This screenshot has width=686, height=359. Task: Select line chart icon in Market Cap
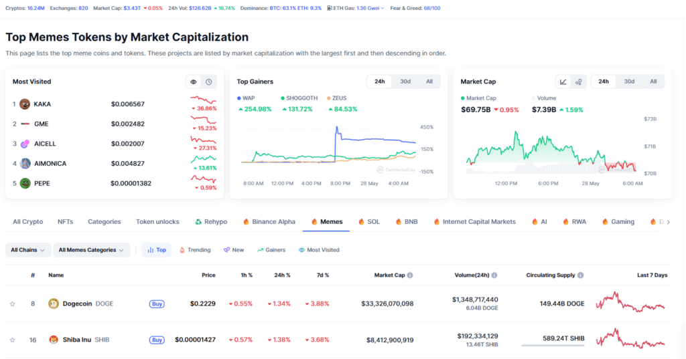coord(563,82)
